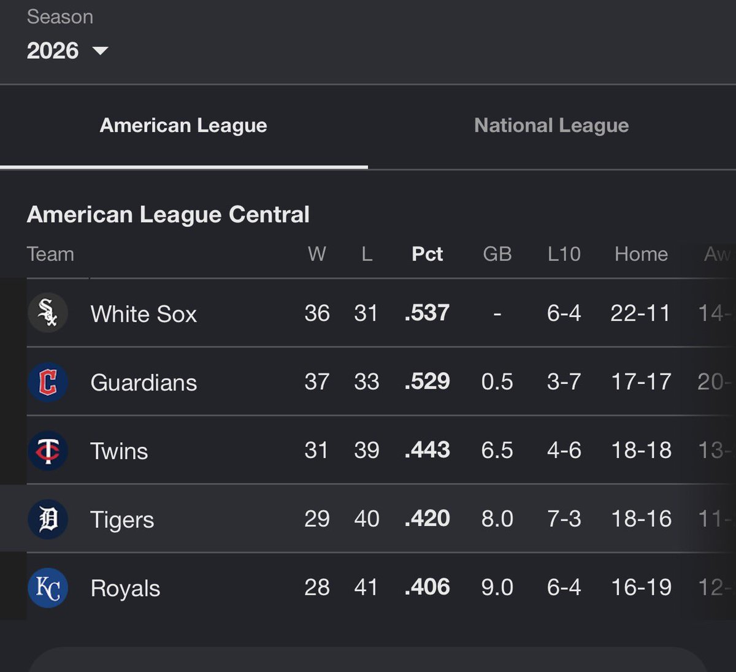Viewport: 736px width, 672px height.
Task: Open the Tigers team link
Action: pyautogui.click(x=122, y=520)
